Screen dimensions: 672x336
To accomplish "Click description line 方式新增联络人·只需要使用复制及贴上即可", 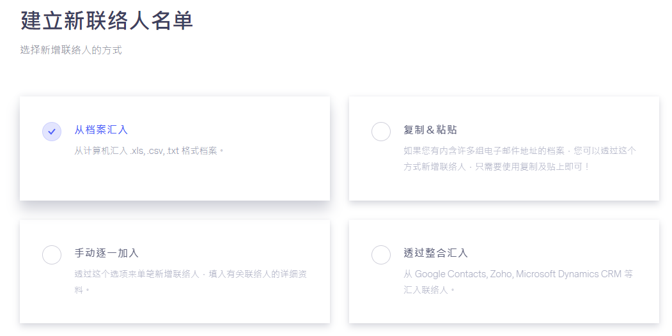I will 497,167.
